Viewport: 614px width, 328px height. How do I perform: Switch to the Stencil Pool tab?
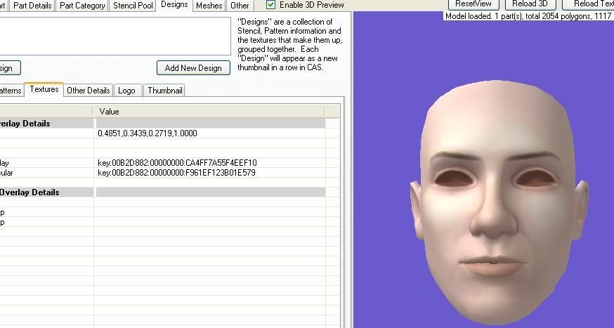(x=133, y=6)
